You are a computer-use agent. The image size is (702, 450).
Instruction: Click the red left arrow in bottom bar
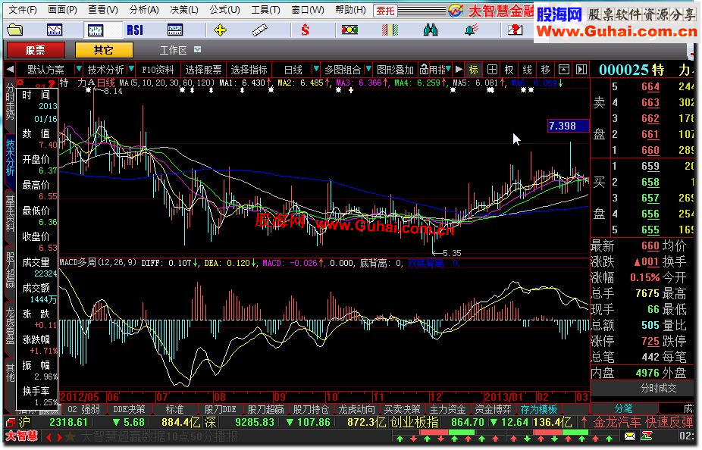pyautogui.click(x=49, y=436)
